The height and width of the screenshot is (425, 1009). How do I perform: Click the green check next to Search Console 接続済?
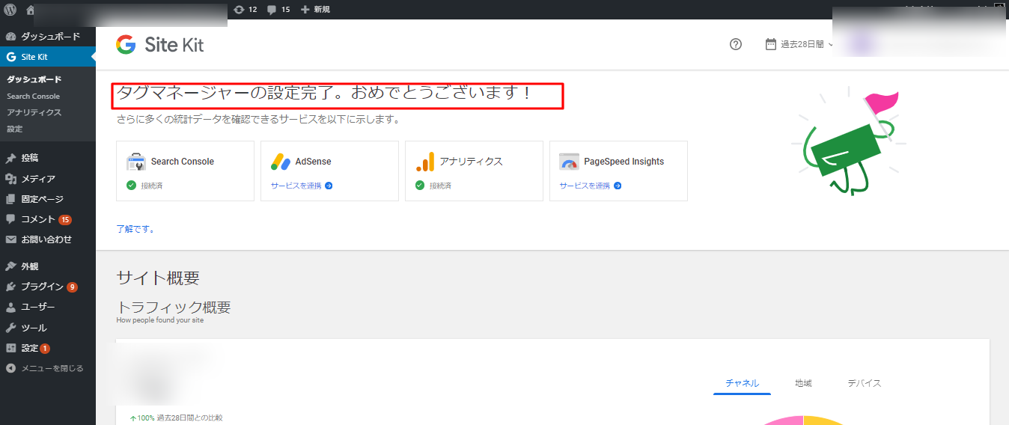click(x=131, y=186)
